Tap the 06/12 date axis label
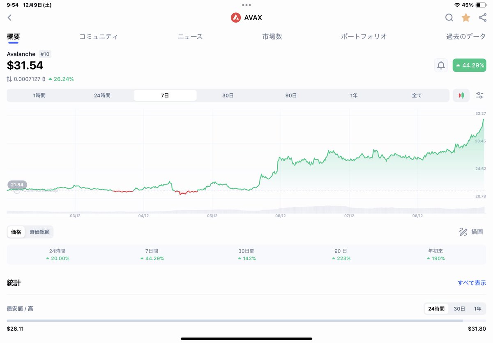The width and height of the screenshot is (493, 343). tap(280, 216)
